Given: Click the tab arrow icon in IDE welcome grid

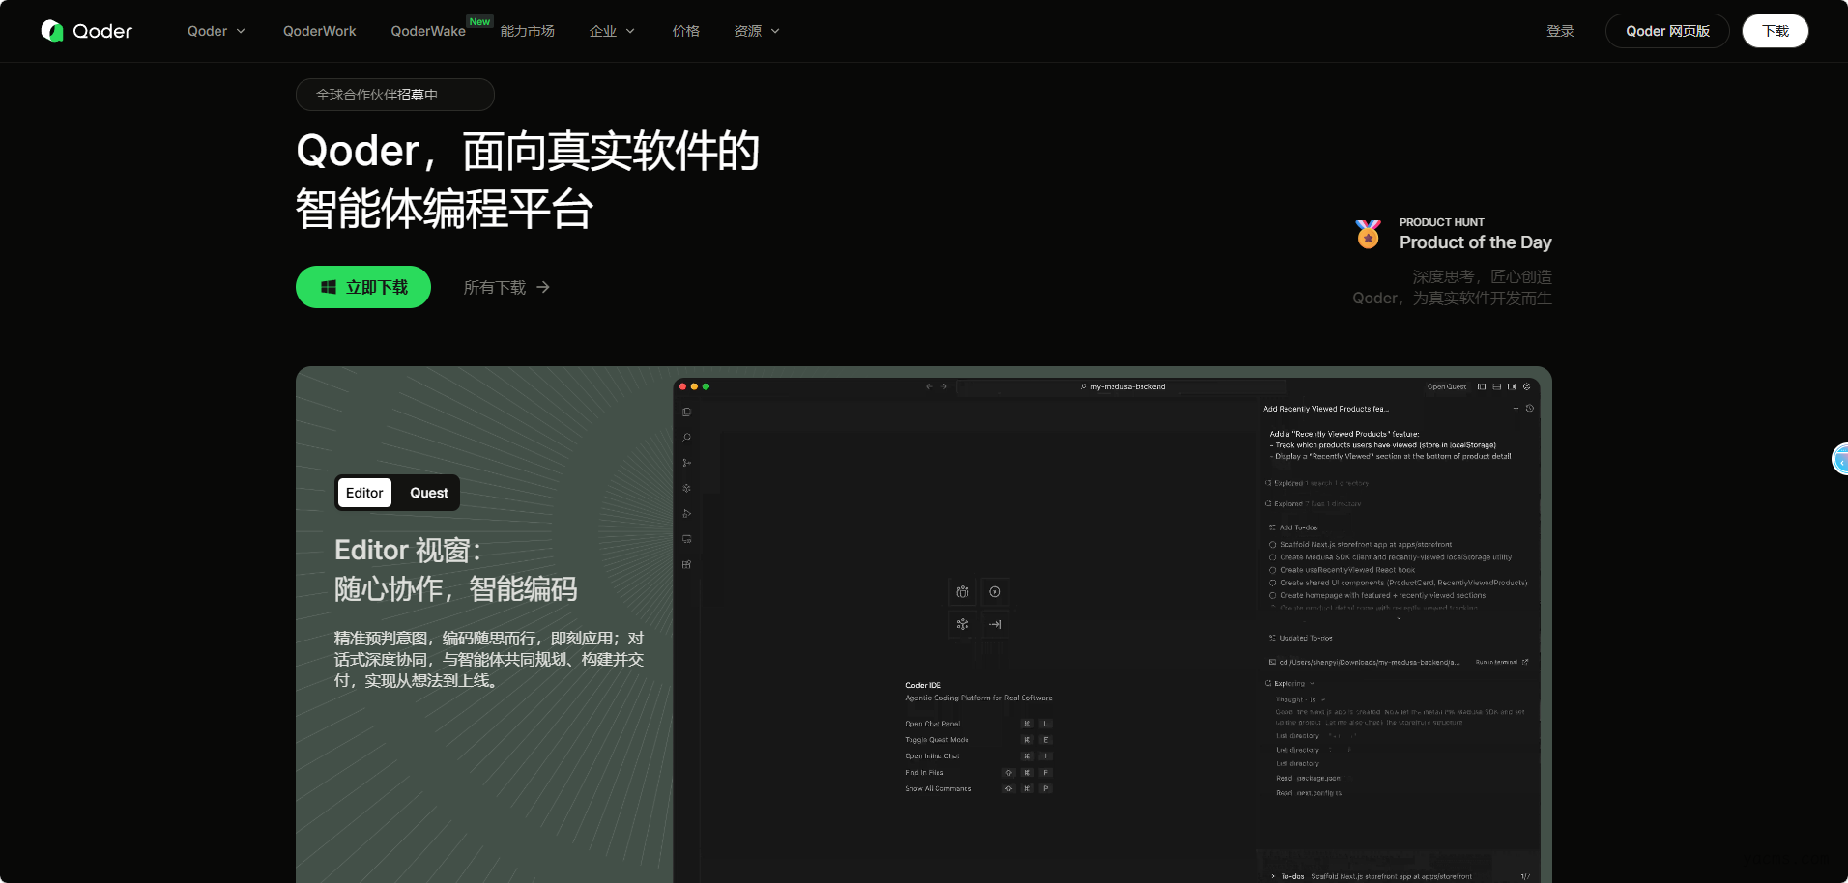Looking at the screenshot, I should coord(995,624).
